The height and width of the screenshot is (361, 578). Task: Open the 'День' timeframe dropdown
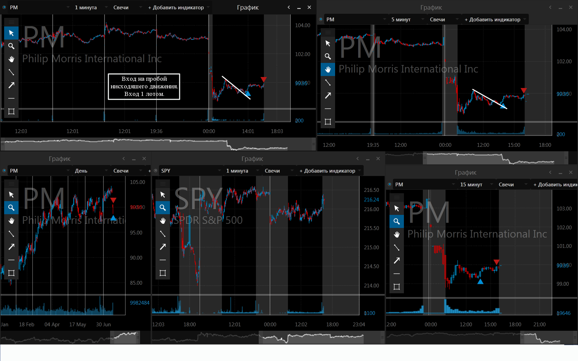coord(91,171)
